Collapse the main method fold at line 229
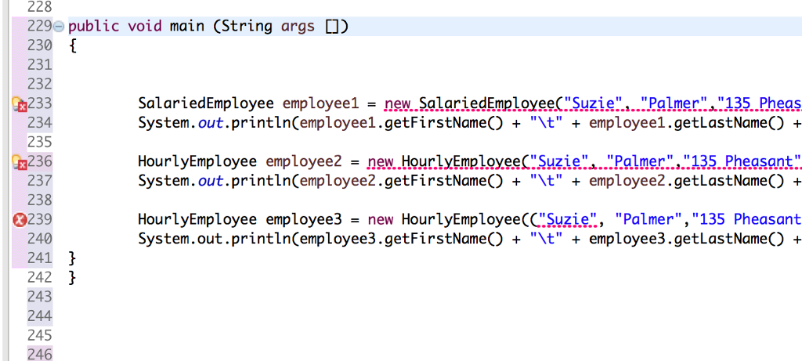 (60, 26)
